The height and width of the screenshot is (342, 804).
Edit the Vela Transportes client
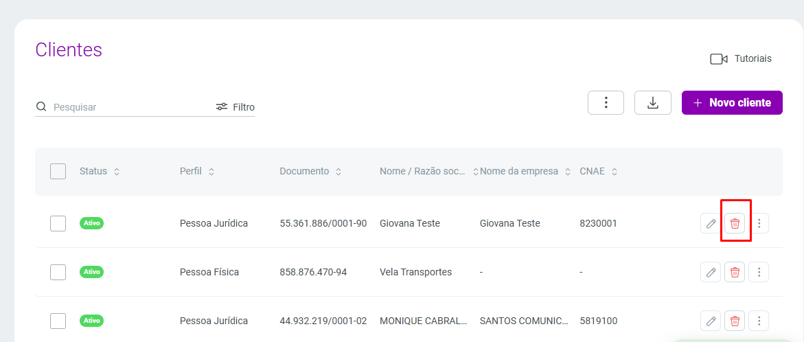click(x=711, y=272)
